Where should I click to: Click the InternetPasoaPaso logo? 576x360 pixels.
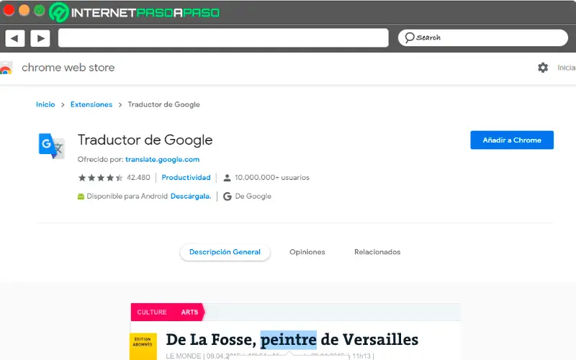point(135,12)
